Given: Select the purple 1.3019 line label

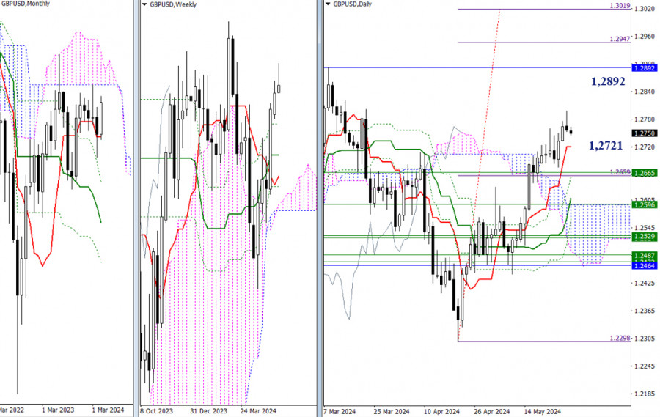Looking at the screenshot, I should point(620,6).
